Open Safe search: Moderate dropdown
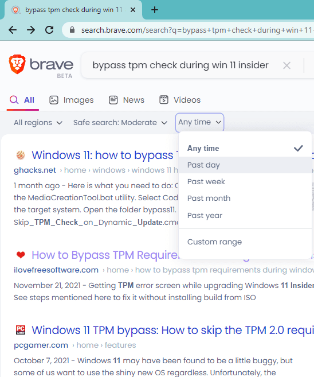 click(120, 123)
